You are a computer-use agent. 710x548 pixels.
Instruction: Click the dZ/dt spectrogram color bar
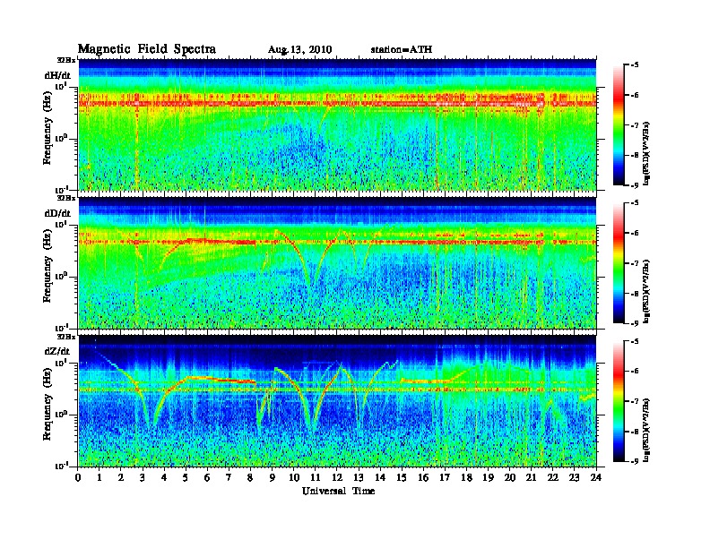(x=619, y=401)
